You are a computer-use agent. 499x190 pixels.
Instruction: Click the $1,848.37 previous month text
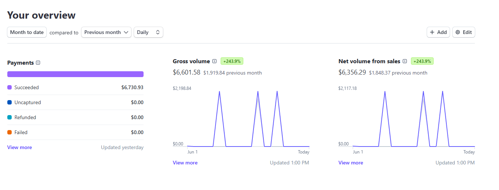click(x=398, y=73)
